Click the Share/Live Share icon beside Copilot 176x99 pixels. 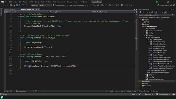click(x=171, y=5)
